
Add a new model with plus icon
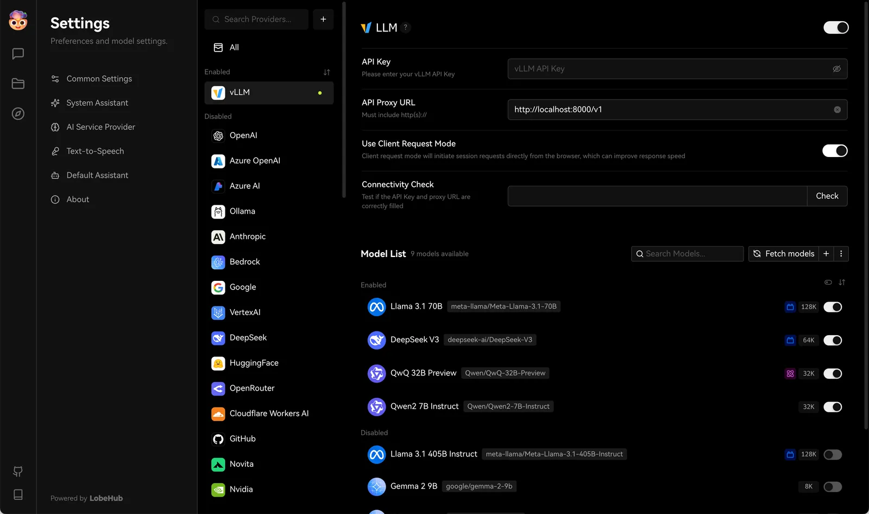826,254
